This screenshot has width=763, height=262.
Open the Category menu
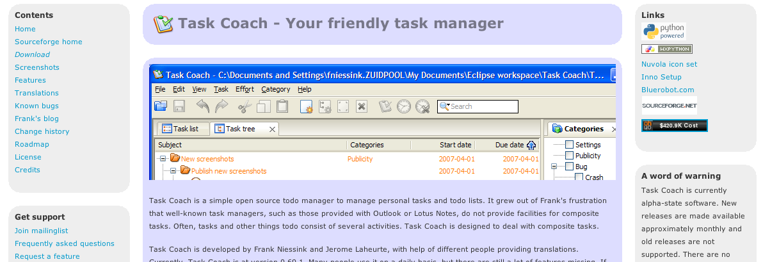click(x=275, y=89)
